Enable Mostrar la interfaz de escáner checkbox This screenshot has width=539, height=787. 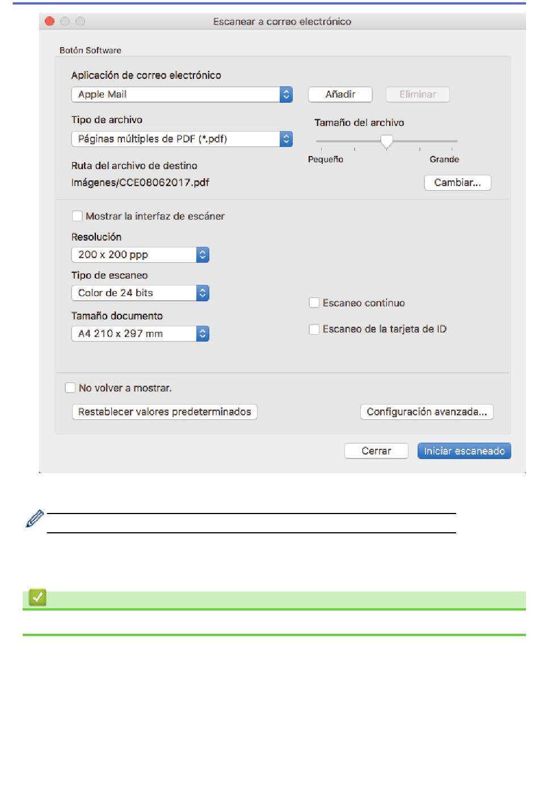(77, 216)
